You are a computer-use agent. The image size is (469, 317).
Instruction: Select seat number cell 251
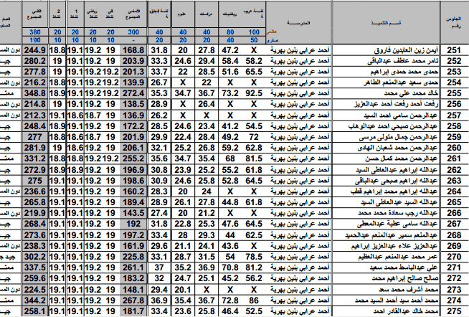click(454, 50)
